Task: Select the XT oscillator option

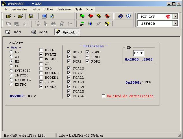Action: pos(11,57)
